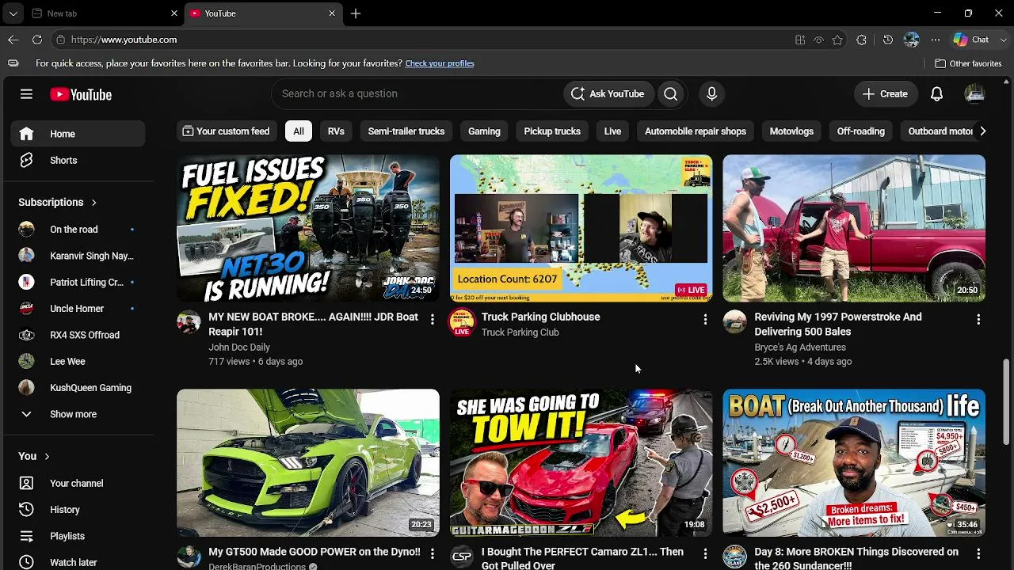The image size is (1014, 570).
Task: Click Bryce's Ag Adventures channel avatar
Action: click(x=734, y=322)
